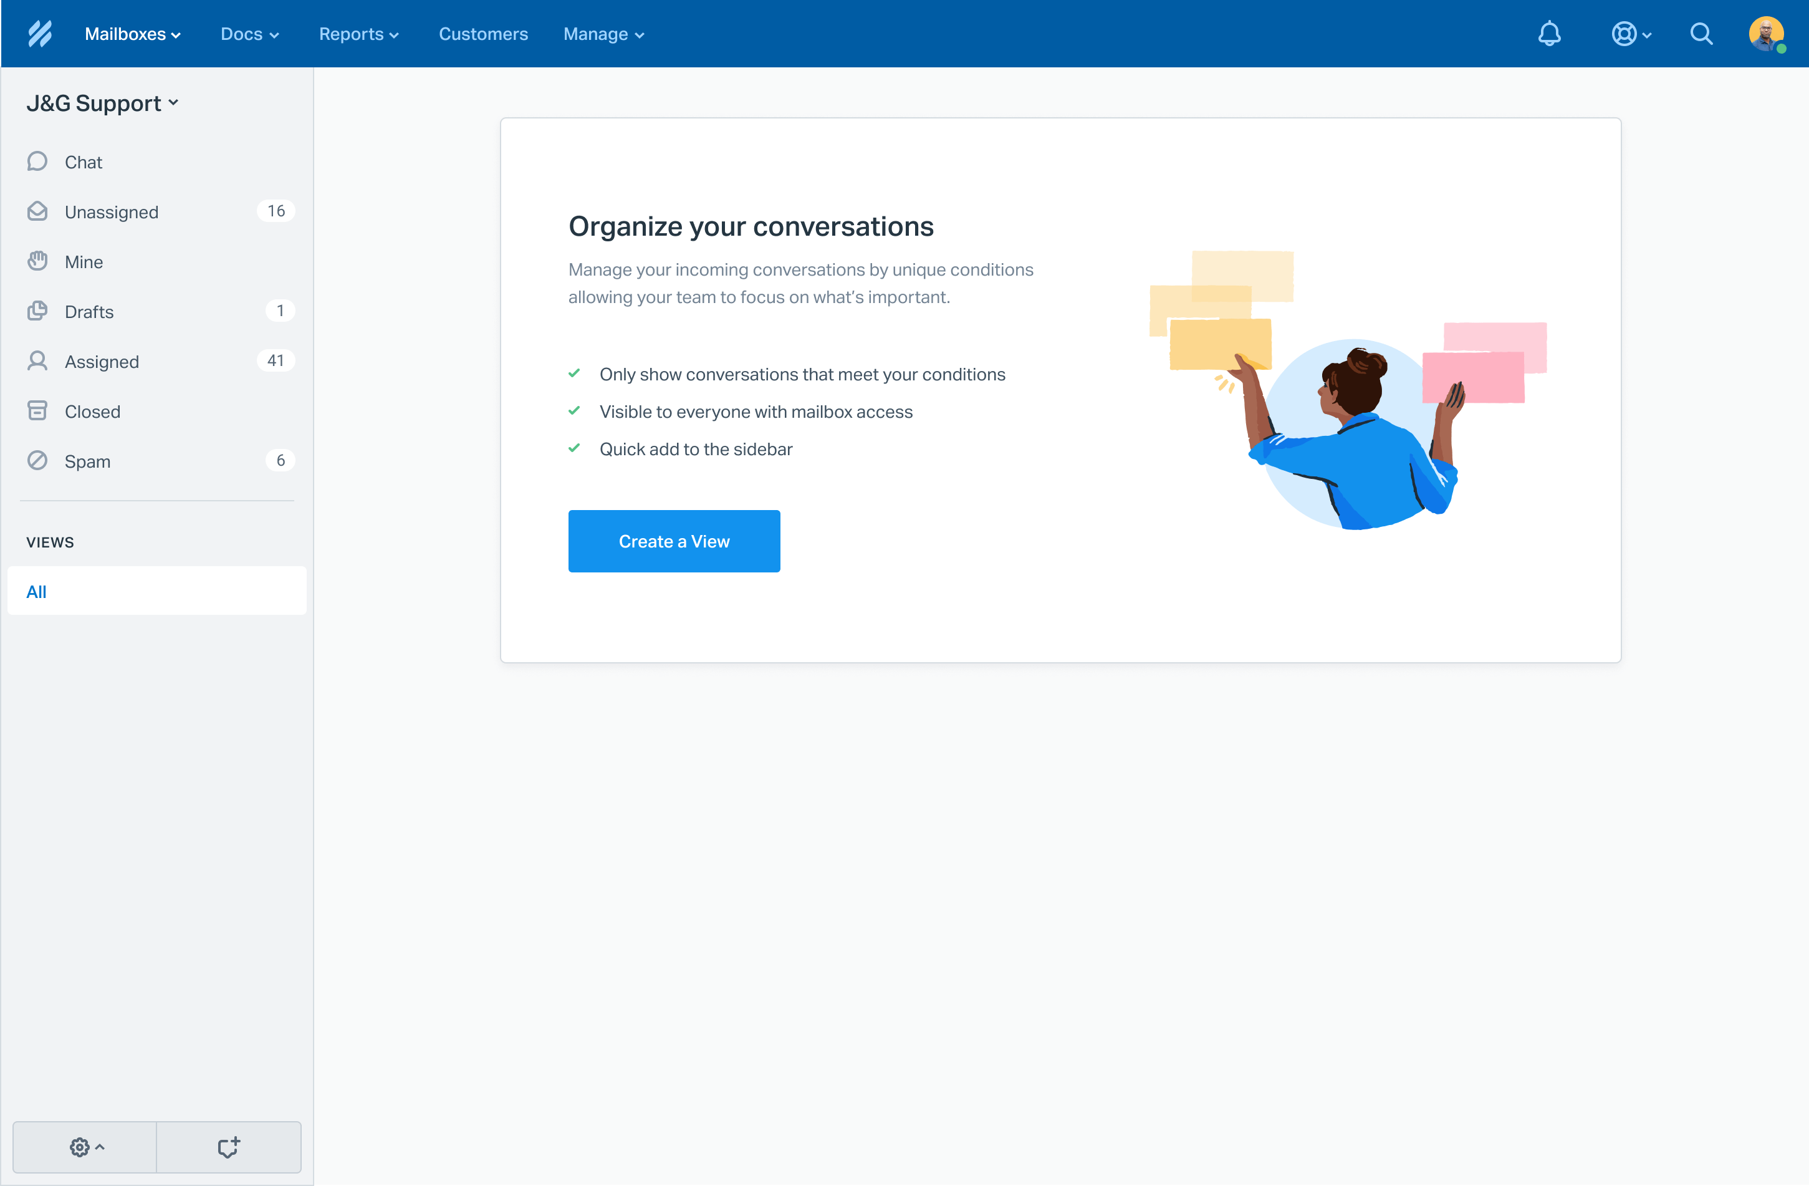Image resolution: width=1809 pixels, height=1186 pixels.
Task: Open the Mine folder
Action: tap(84, 261)
